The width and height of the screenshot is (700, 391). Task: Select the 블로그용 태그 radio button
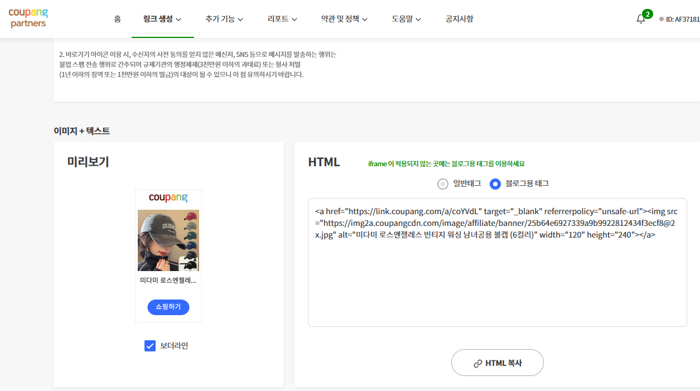point(495,184)
